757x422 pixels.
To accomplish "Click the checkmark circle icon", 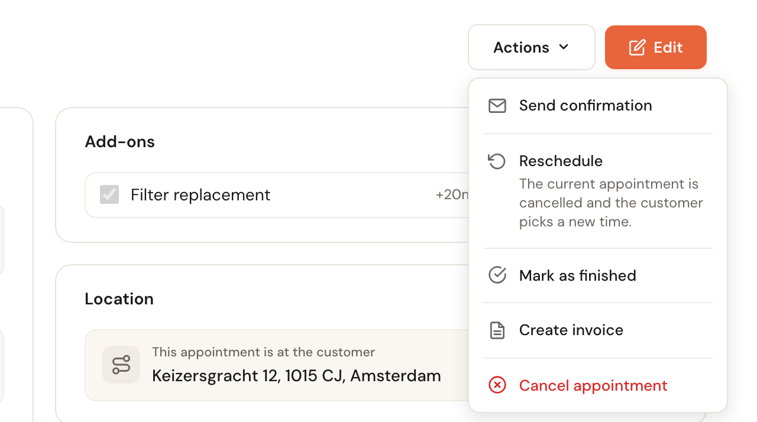I will [497, 275].
